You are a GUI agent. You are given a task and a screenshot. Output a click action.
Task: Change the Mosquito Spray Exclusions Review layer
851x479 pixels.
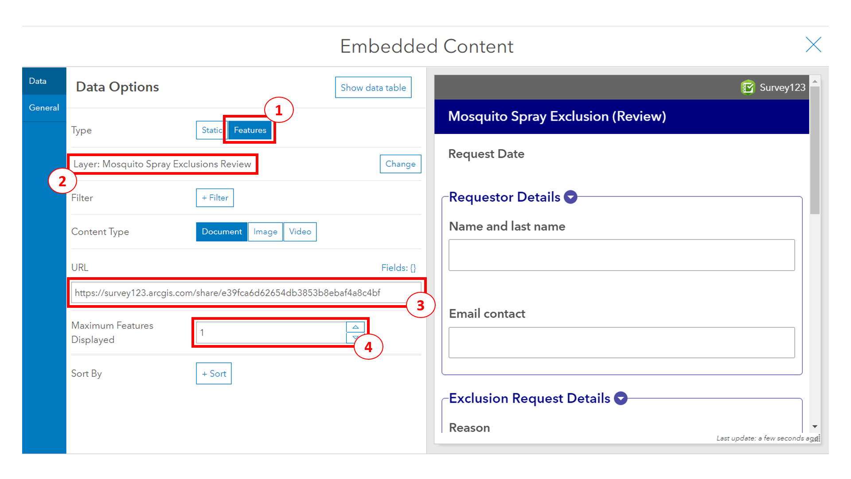pos(400,164)
